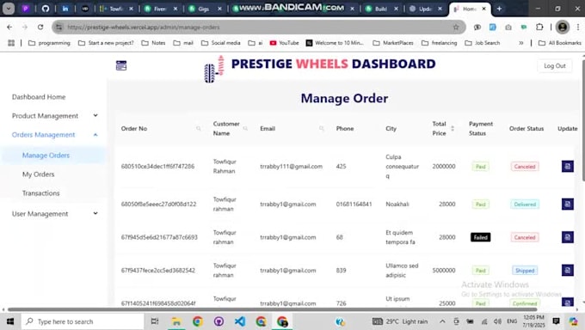Open Visual Studio Code from taskbar

pos(240,321)
